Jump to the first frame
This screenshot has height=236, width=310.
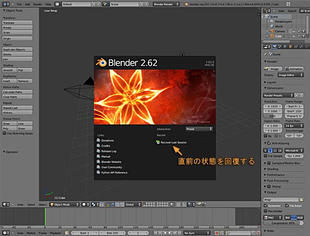point(155,233)
